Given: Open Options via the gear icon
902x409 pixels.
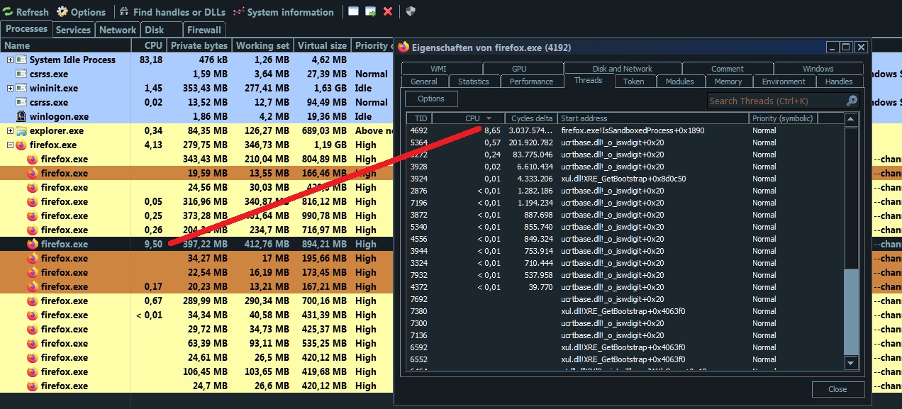Looking at the screenshot, I should pyautogui.click(x=62, y=12).
